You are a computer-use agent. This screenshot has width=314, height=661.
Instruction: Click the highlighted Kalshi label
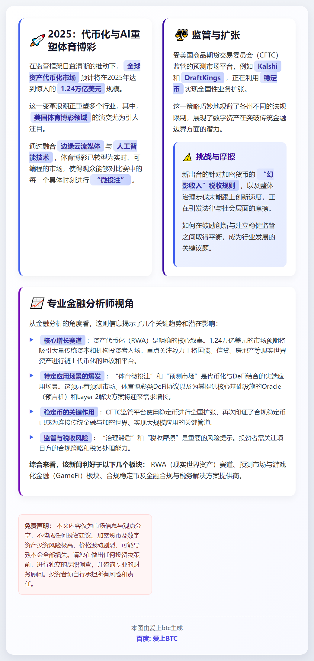click(x=268, y=66)
